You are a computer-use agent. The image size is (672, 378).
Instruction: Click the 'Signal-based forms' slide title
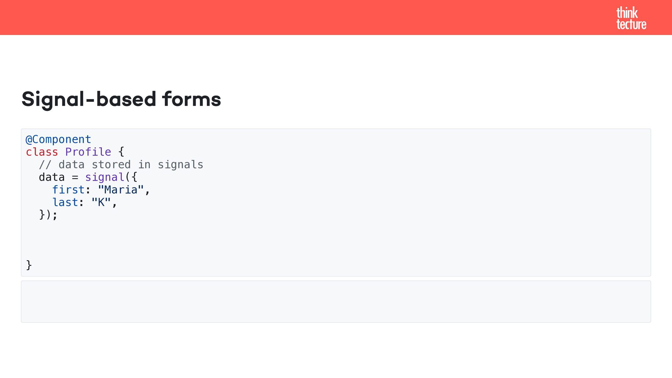[121, 99]
